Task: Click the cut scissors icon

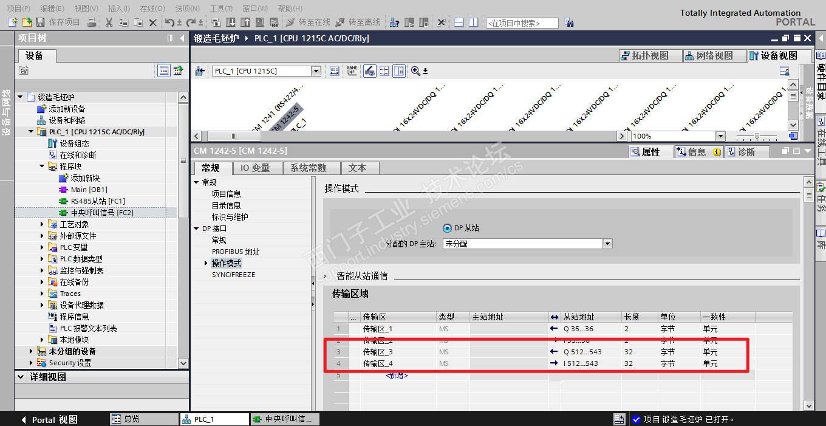Action: [109, 22]
